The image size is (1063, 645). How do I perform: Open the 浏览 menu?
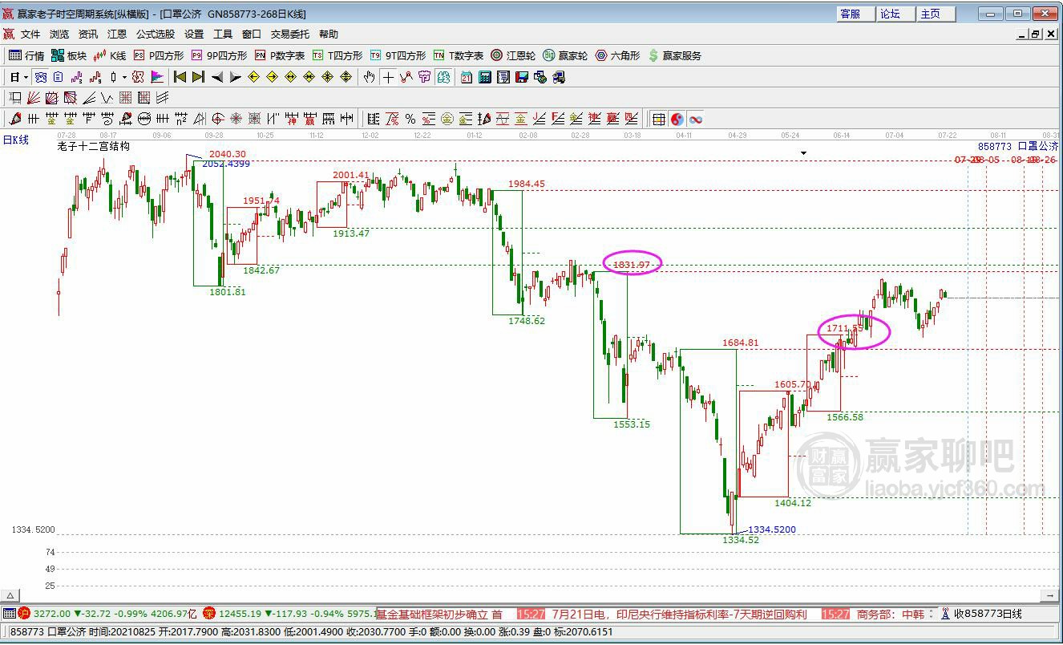59,34
